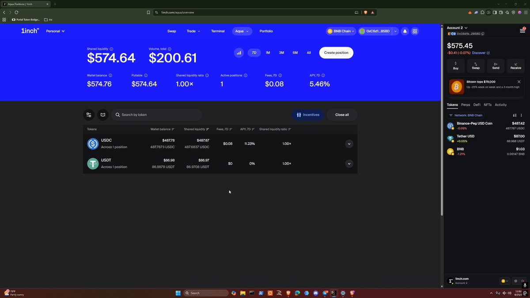
Task: Open the Portfolio page
Action: point(266,31)
